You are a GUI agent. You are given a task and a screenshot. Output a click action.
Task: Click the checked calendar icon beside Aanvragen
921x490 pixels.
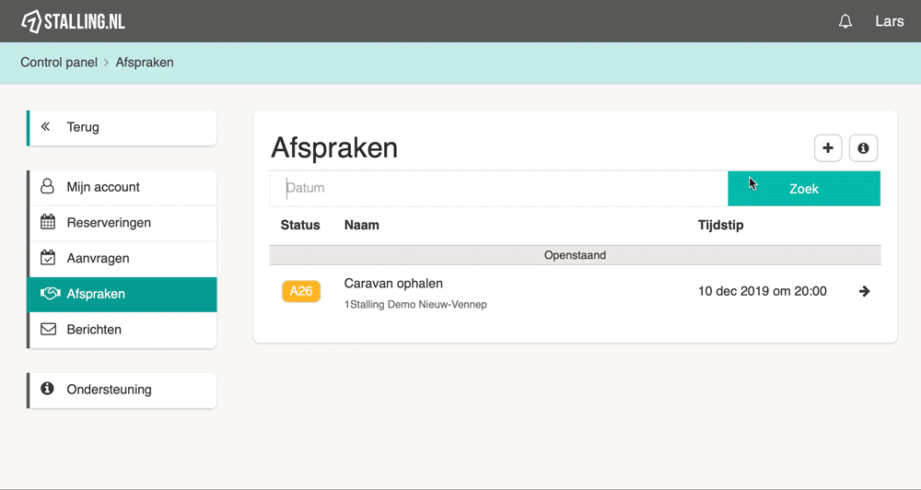(x=48, y=257)
